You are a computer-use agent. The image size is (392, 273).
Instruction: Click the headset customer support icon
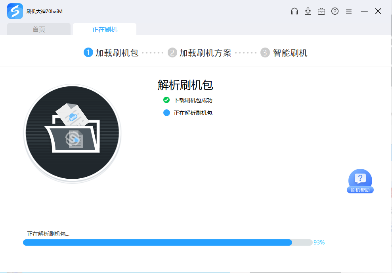coord(294,11)
